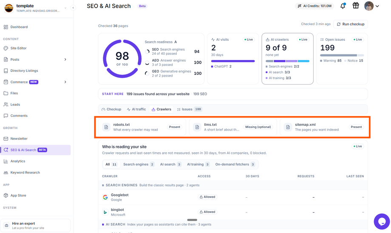Click the llms.txt Missing (optional) badge
This screenshot has width=391, height=233.
point(258,127)
